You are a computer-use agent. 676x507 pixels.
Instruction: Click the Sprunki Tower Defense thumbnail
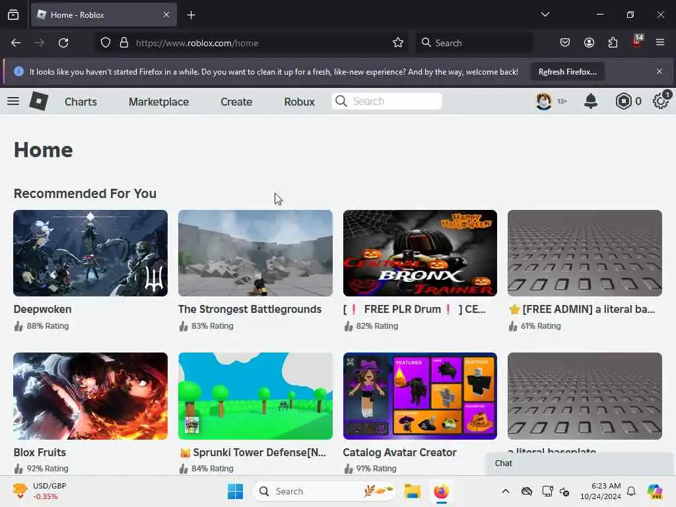click(255, 396)
